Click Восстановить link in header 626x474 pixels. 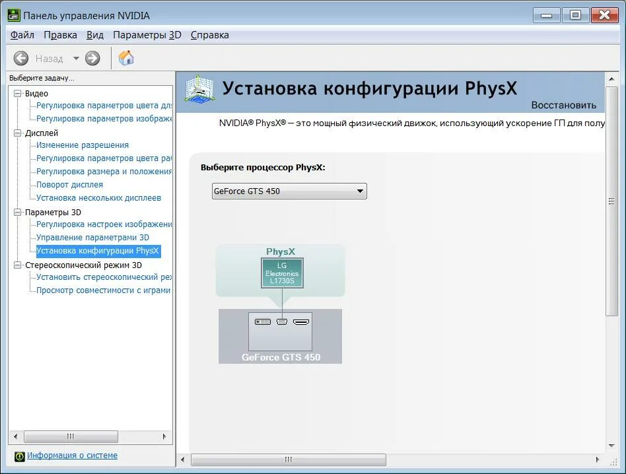[x=564, y=105]
